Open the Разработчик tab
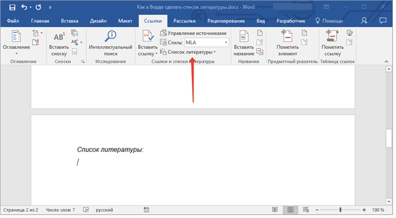The height and width of the screenshot is (218, 396). 291,21
